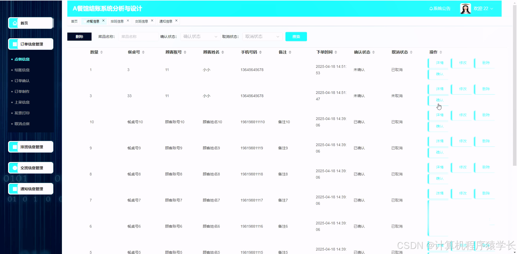
Task: Toggle sorting on the 下单时间 column
Action: (x=336, y=52)
